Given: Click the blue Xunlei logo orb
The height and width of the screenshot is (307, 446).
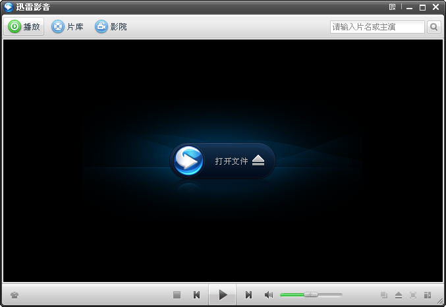Looking at the screenshot, I should (x=188, y=161).
